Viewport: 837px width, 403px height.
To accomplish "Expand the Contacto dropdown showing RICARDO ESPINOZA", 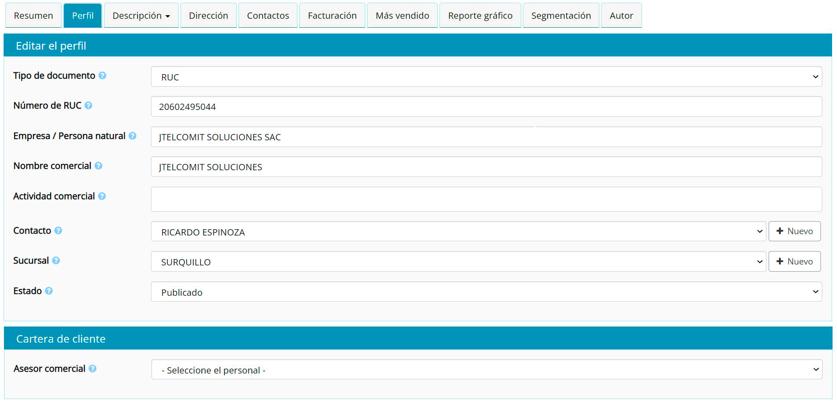I will click(x=458, y=231).
